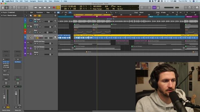
Task: Click the Ref Track pan knob
Action: click(55, 21)
